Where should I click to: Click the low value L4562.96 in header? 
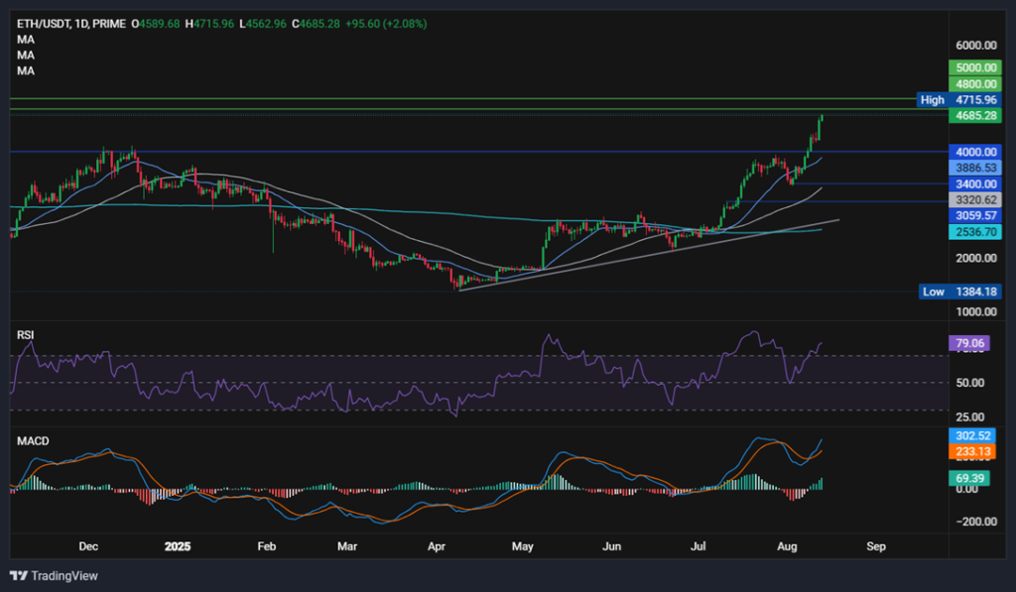tap(262, 24)
